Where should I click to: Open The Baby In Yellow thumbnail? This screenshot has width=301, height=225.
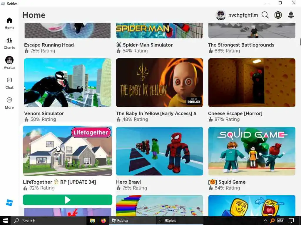(160, 82)
